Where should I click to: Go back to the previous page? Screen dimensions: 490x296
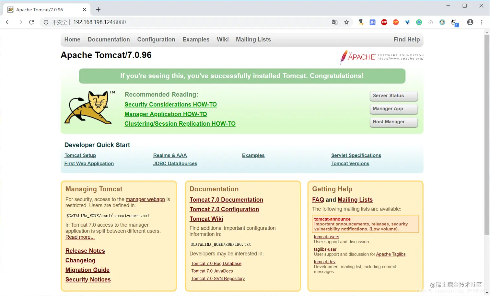tap(8, 22)
